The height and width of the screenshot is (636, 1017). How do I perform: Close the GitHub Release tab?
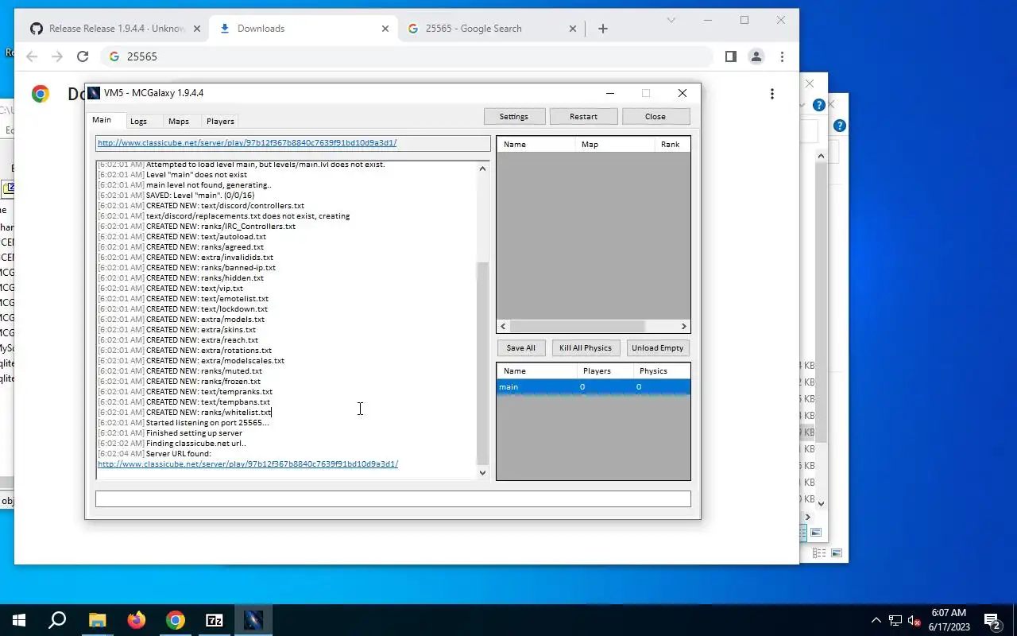[x=197, y=29]
